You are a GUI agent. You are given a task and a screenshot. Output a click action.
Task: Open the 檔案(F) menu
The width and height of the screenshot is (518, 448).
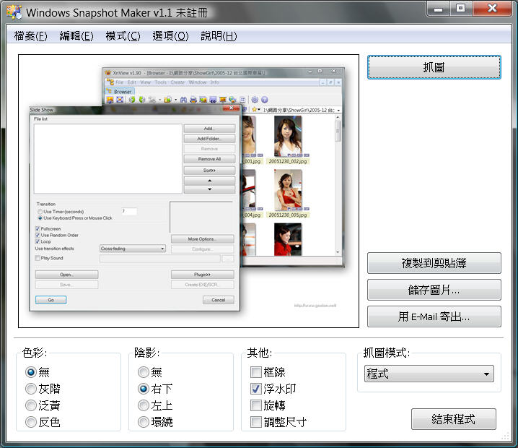pos(30,35)
